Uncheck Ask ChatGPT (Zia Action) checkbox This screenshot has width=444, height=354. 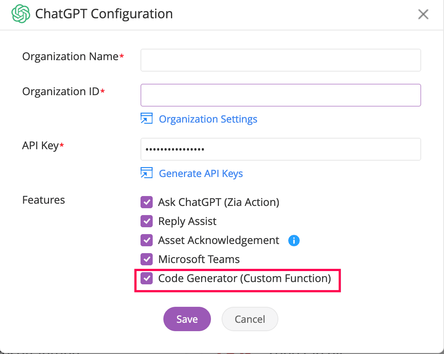point(147,202)
